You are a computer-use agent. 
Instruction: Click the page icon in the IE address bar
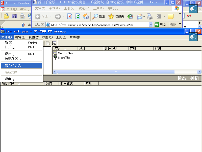pos(48,25)
